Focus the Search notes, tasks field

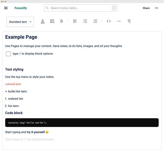80,8
